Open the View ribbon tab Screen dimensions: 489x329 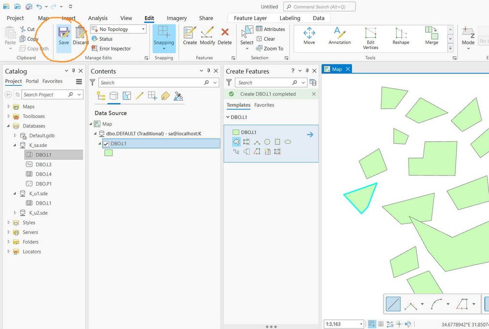pos(126,18)
